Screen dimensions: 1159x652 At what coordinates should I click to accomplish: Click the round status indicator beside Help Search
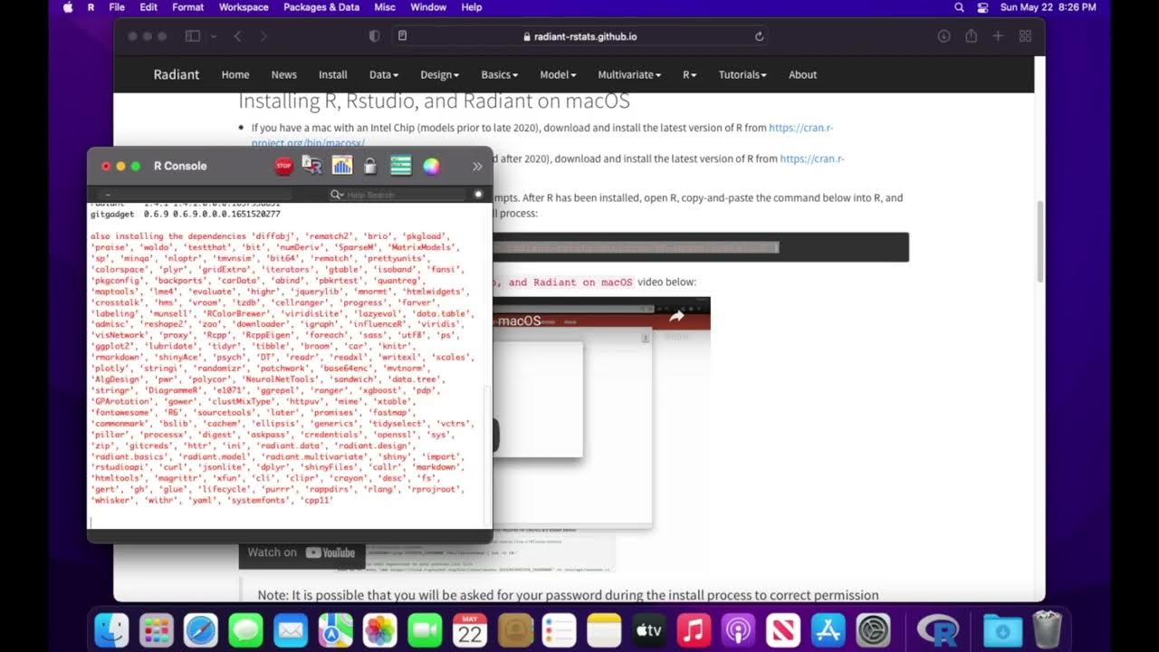pos(479,195)
